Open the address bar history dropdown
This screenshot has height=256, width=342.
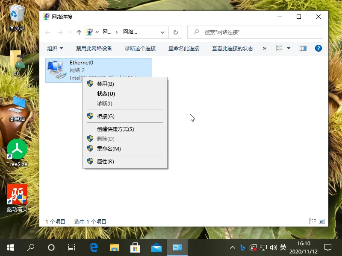tap(162, 32)
